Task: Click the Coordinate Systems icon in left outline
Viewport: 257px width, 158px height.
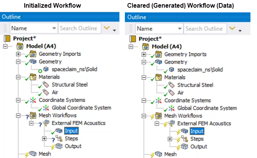Action: click(33, 100)
